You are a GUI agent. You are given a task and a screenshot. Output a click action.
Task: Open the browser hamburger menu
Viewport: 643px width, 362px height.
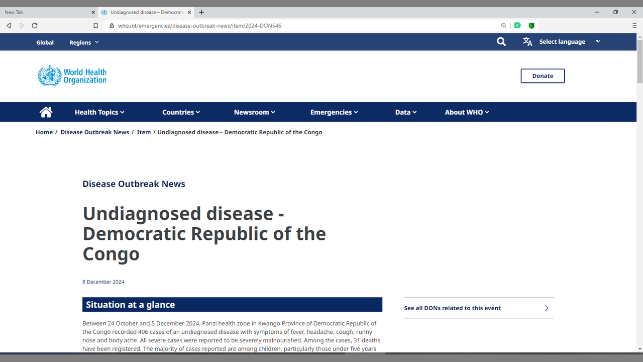(634, 26)
